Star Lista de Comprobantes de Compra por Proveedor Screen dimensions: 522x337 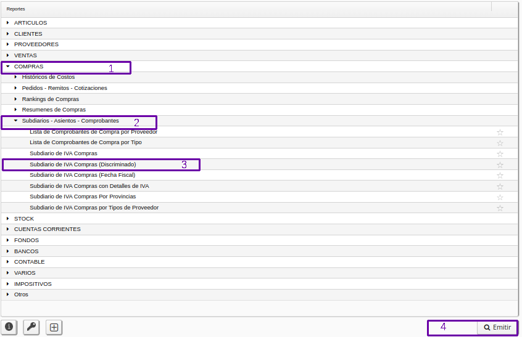pyautogui.click(x=500, y=132)
